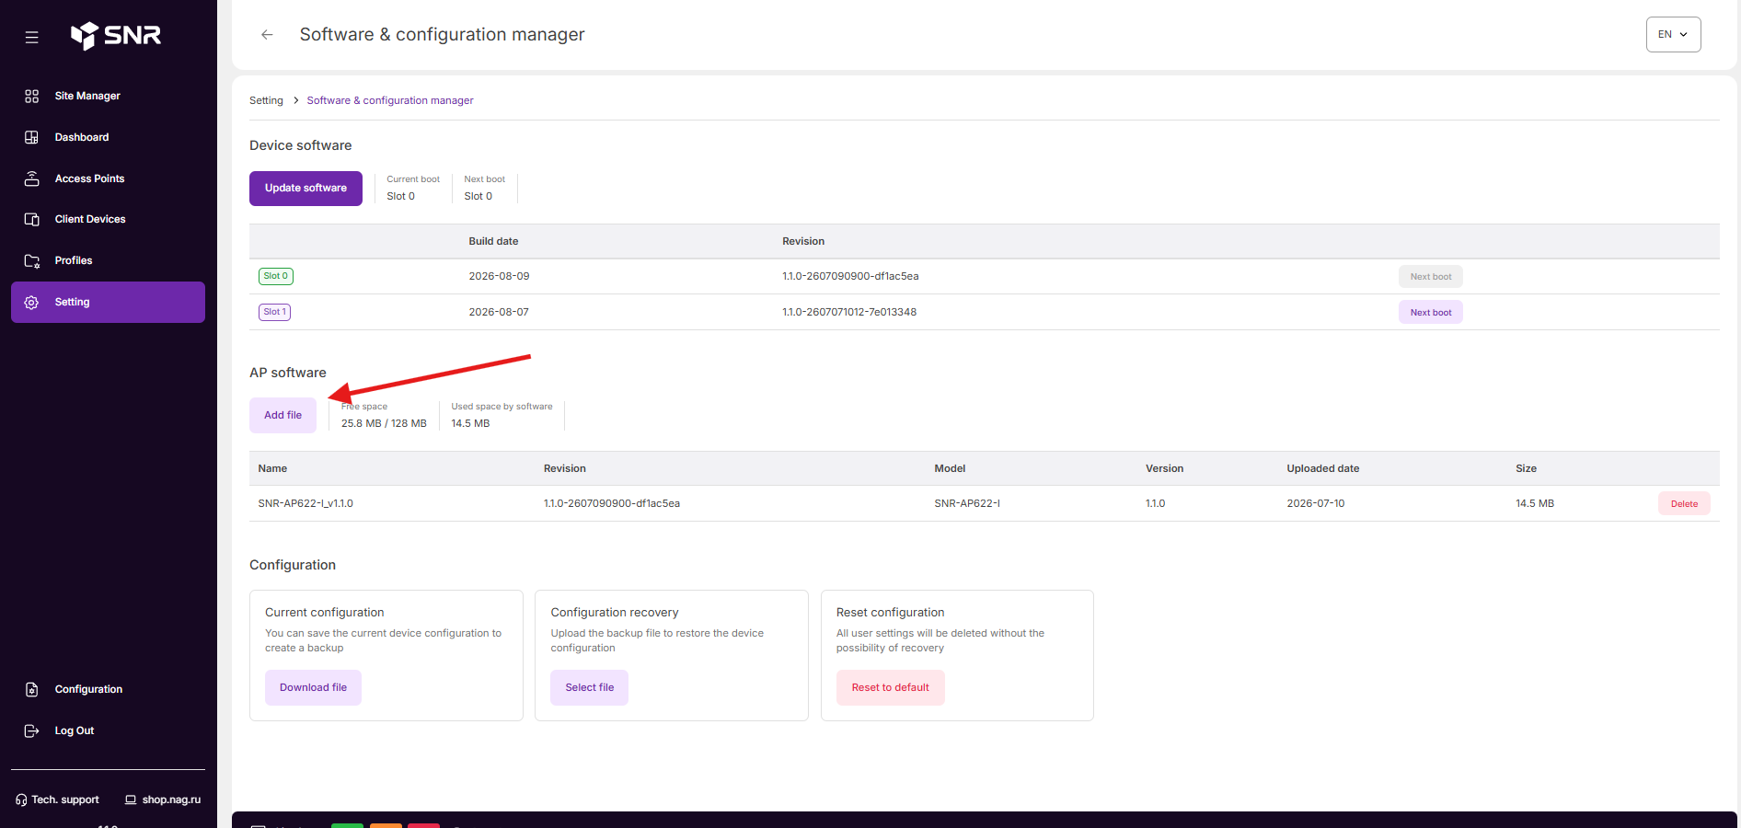Screen dimensions: 1741x828
Task: Open the Tech. support link
Action: point(57,799)
